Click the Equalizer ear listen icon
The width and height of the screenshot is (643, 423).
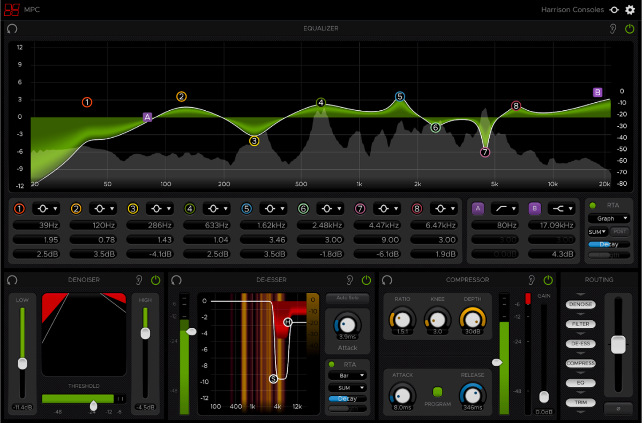(613, 28)
